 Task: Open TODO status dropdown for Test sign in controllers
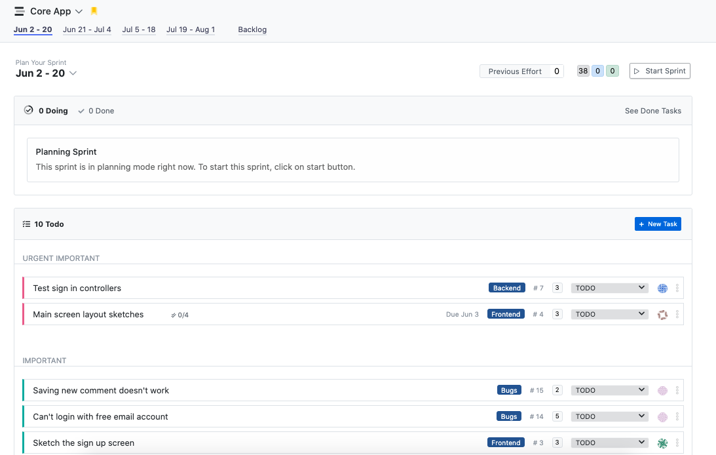[610, 288]
